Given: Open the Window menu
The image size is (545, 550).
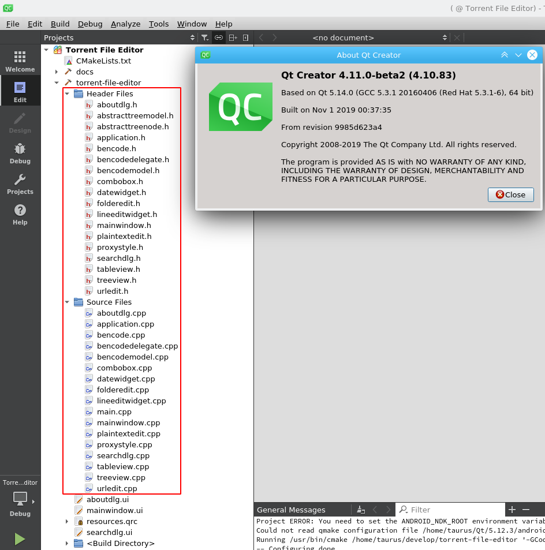Looking at the screenshot, I should 192,24.
